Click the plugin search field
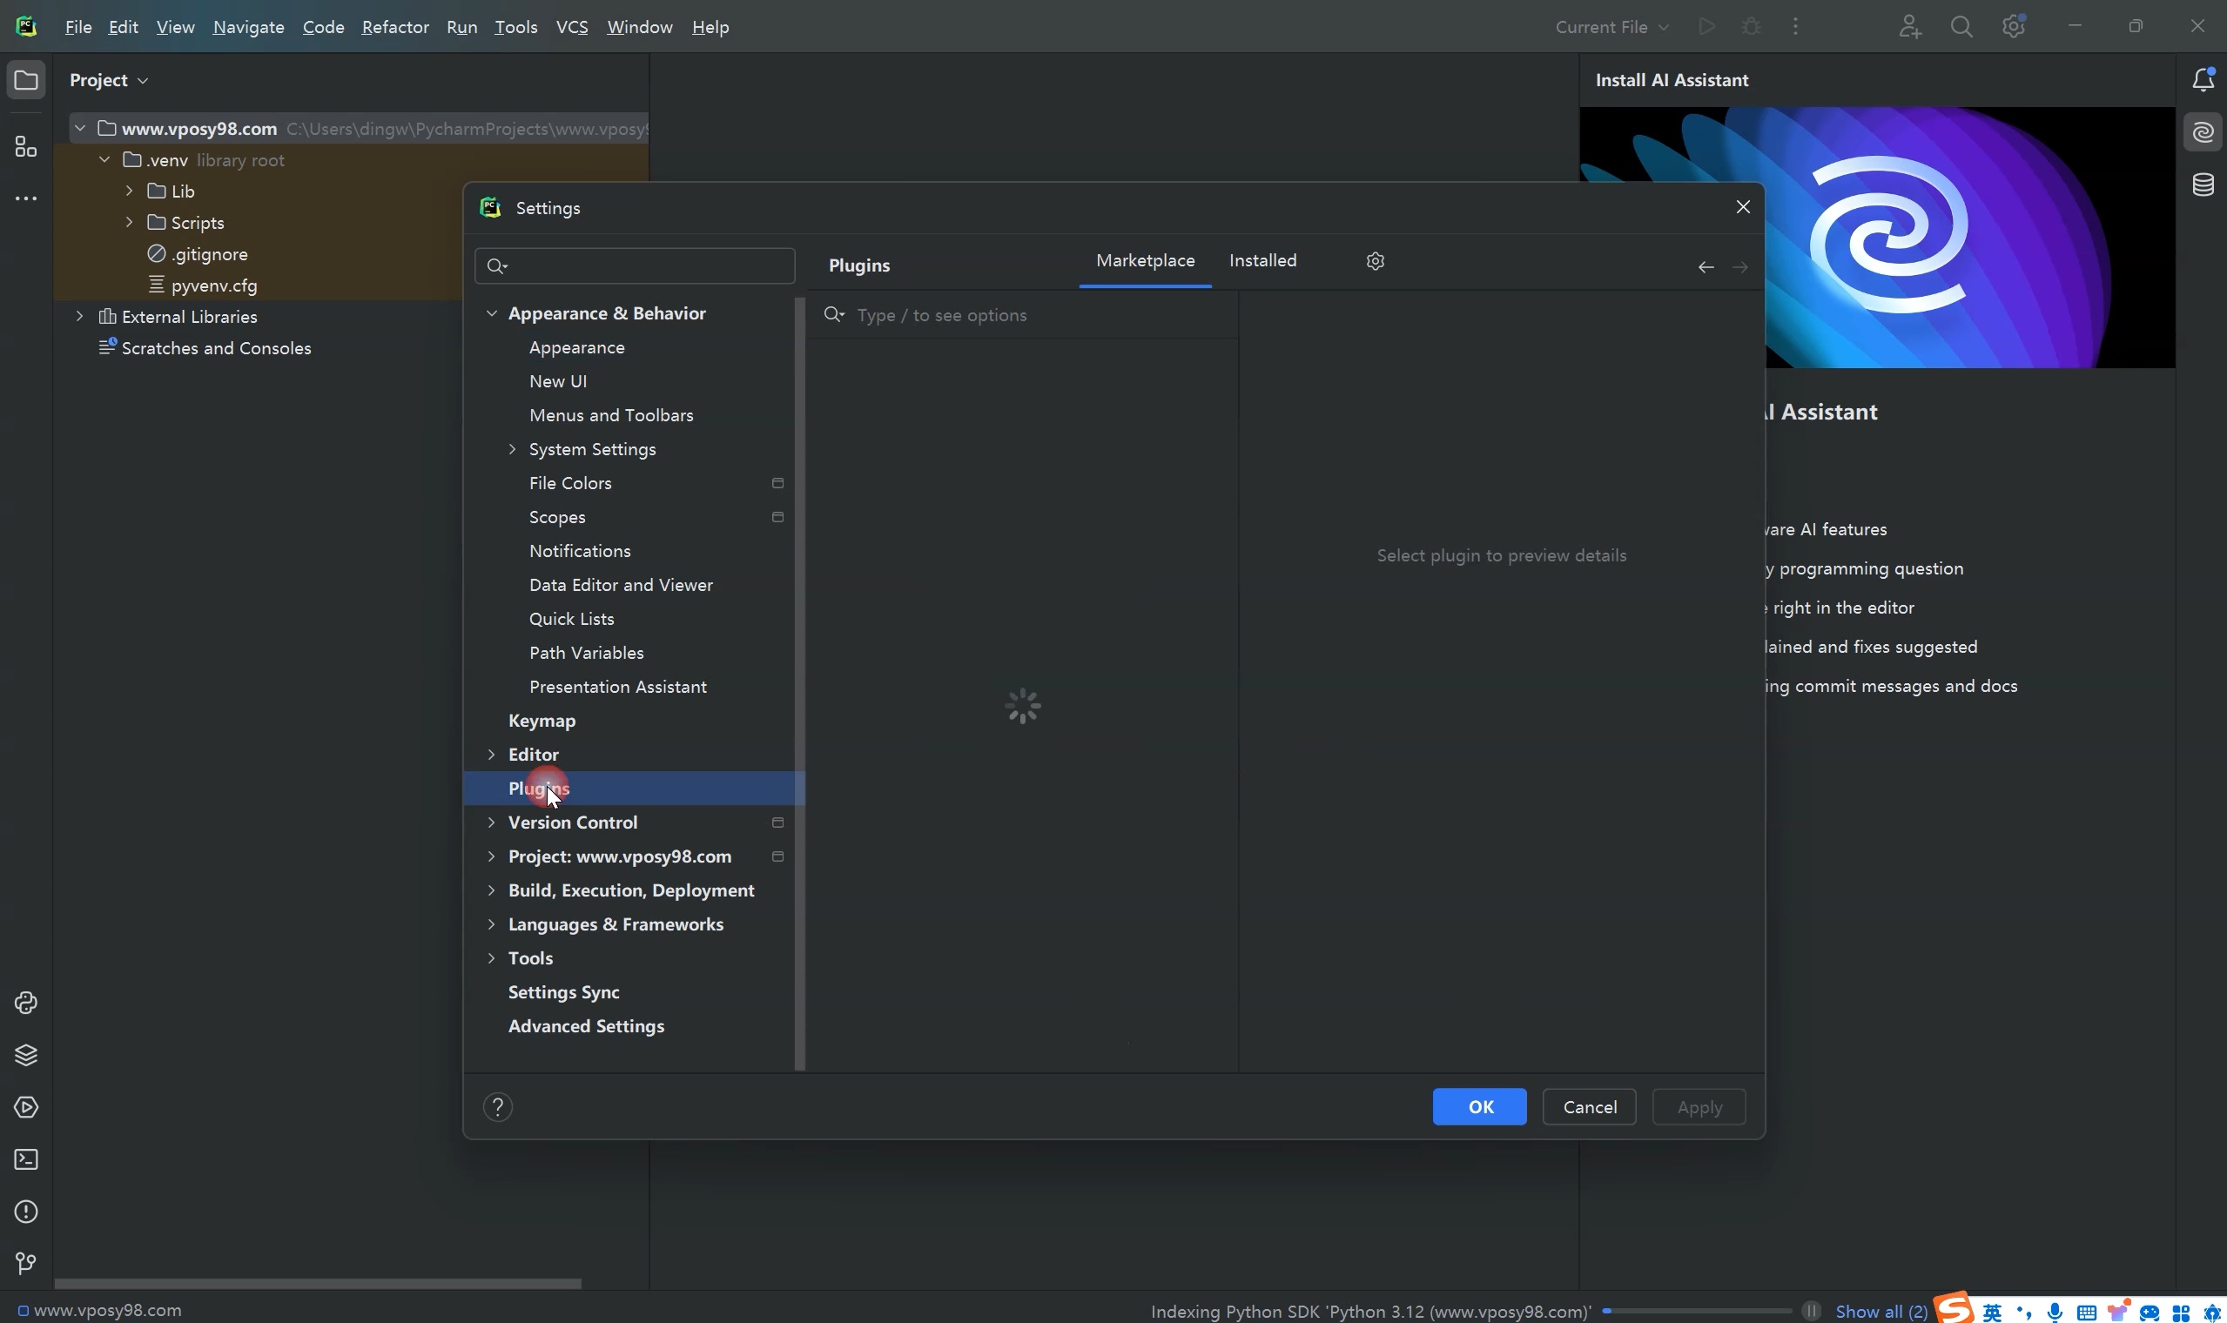Screen dimensions: 2227x1323 [1034, 315]
